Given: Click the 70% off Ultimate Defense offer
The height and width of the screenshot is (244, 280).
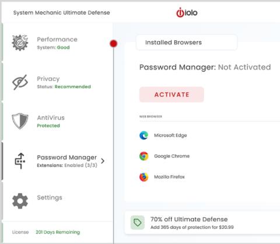Looking at the screenshot, I should pos(202,223).
